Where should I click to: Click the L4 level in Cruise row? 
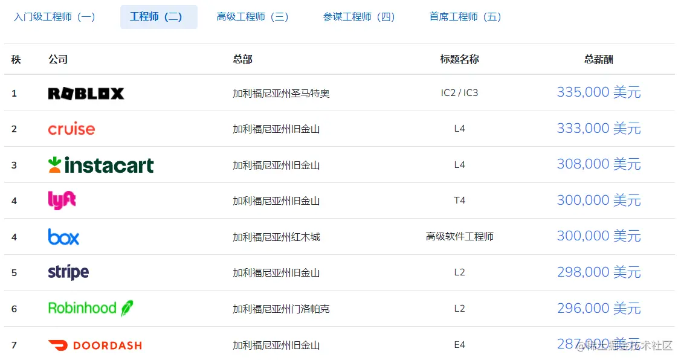tap(459, 129)
